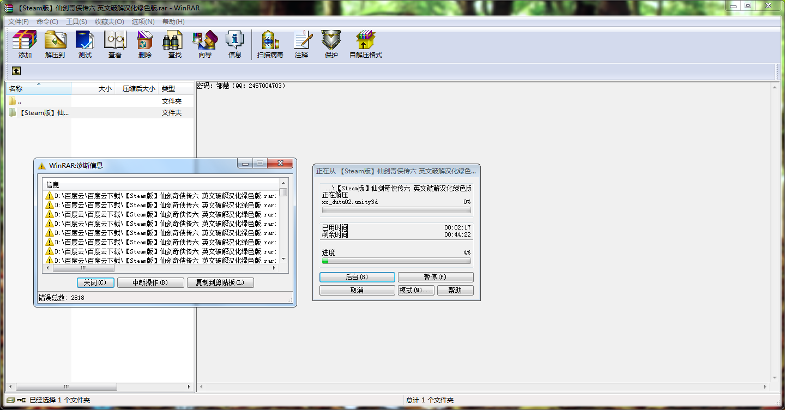Screen dimensions: 785x410
Task: Click the 添加 (Add) toolbar icon
Action: (25, 44)
